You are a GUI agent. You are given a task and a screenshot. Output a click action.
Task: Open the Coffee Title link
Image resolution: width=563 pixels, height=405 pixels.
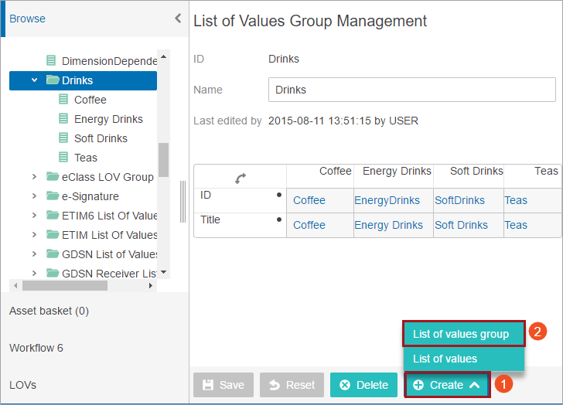[x=309, y=225]
